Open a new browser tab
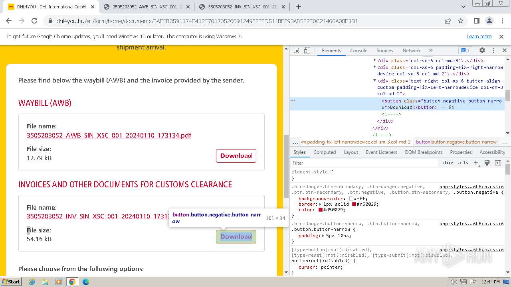The width and height of the screenshot is (511, 287). [299, 7]
